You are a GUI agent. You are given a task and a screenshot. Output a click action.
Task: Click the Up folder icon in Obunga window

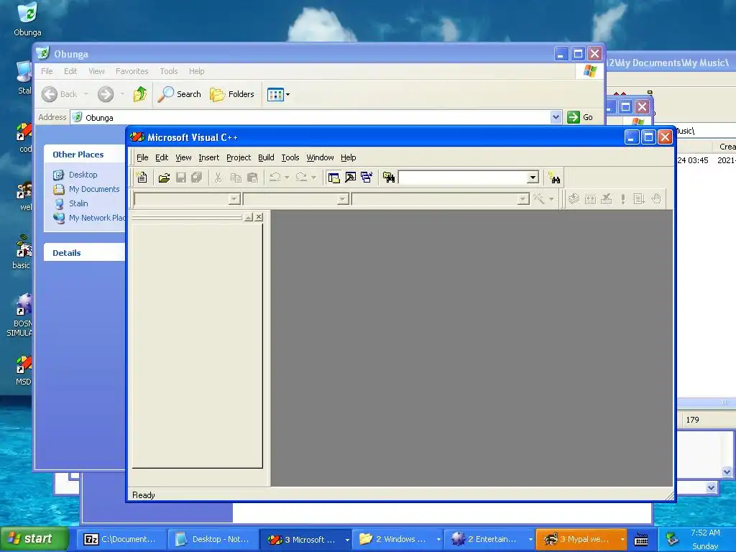coord(139,94)
